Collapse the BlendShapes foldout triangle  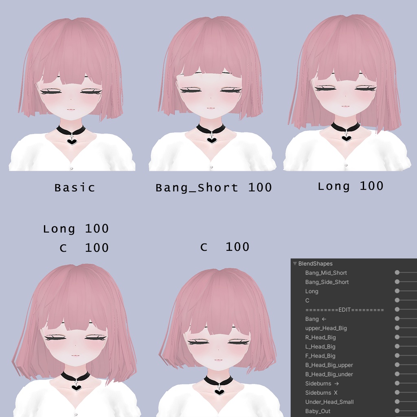click(295, 263)
